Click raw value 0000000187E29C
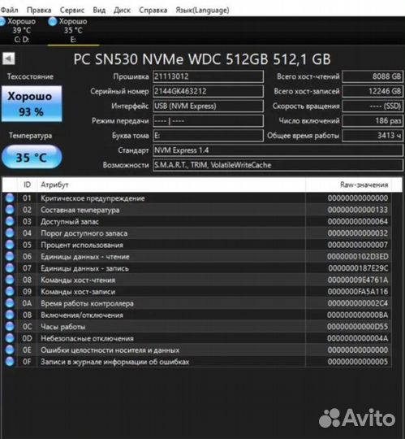 point(358,268)
